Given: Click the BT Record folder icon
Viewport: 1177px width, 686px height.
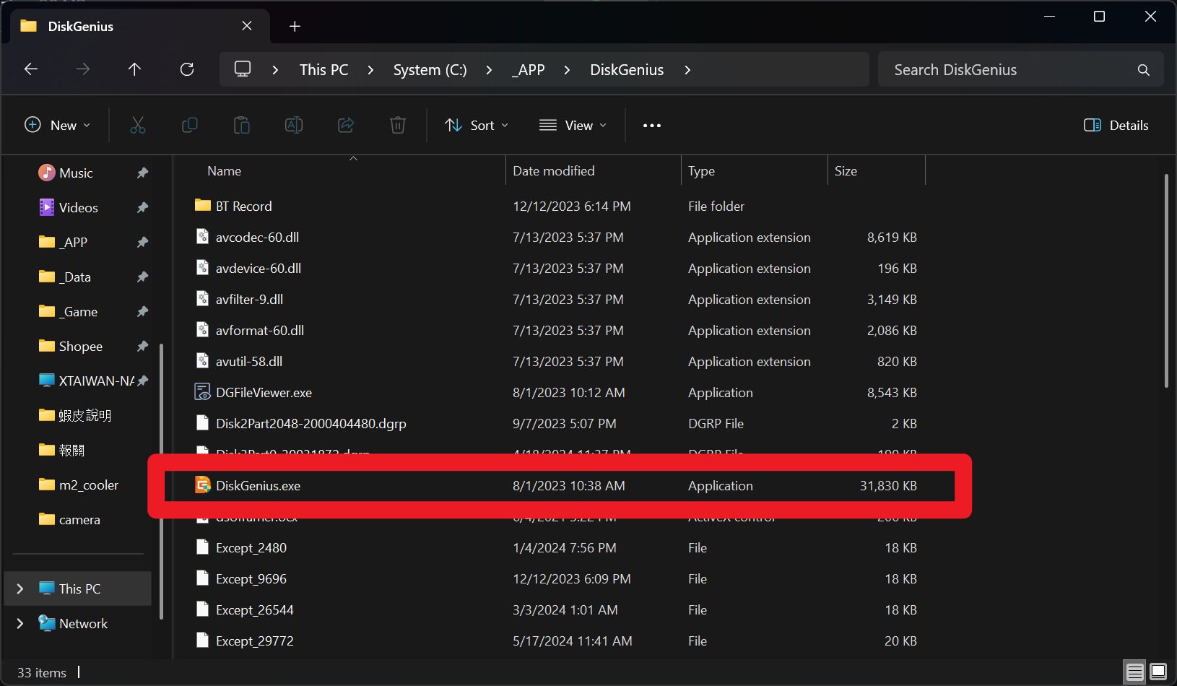Looking at the screenshot, I should 203,206.
